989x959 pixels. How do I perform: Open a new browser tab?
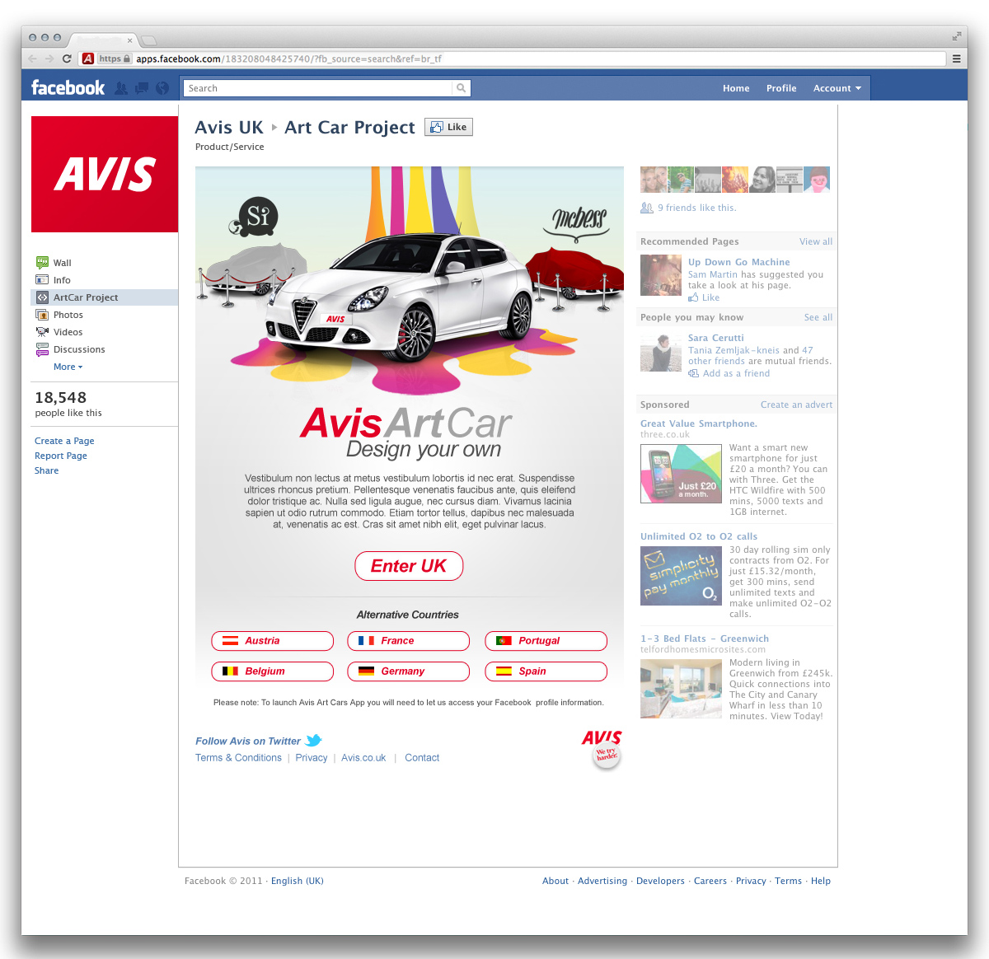[x=148, y=40]
